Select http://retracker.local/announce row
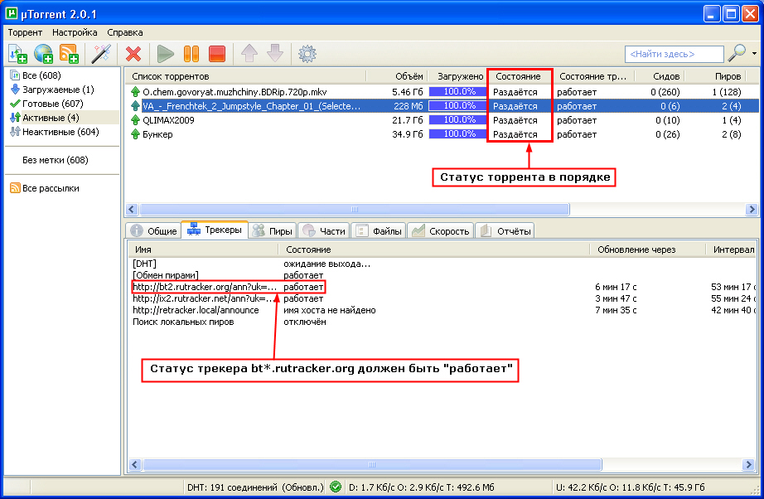764x499 pixels. tap(196, 310)
